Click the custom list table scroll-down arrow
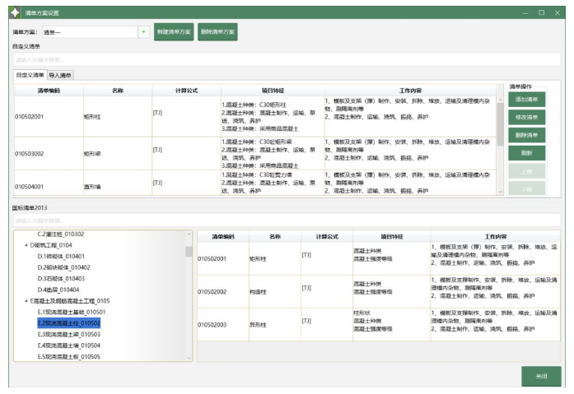 (x=500, y=192)
